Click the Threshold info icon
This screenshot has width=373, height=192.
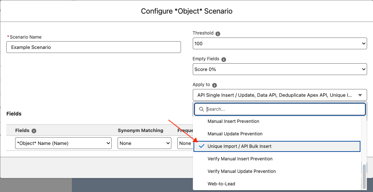(218, 34)
